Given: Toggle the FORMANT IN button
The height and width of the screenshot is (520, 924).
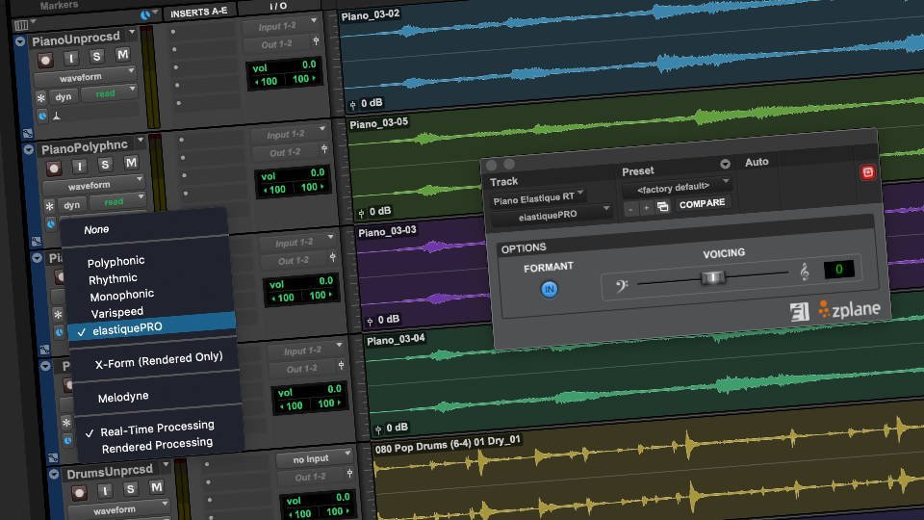Looking at the screenshot, I should click(x=550, y=289).
